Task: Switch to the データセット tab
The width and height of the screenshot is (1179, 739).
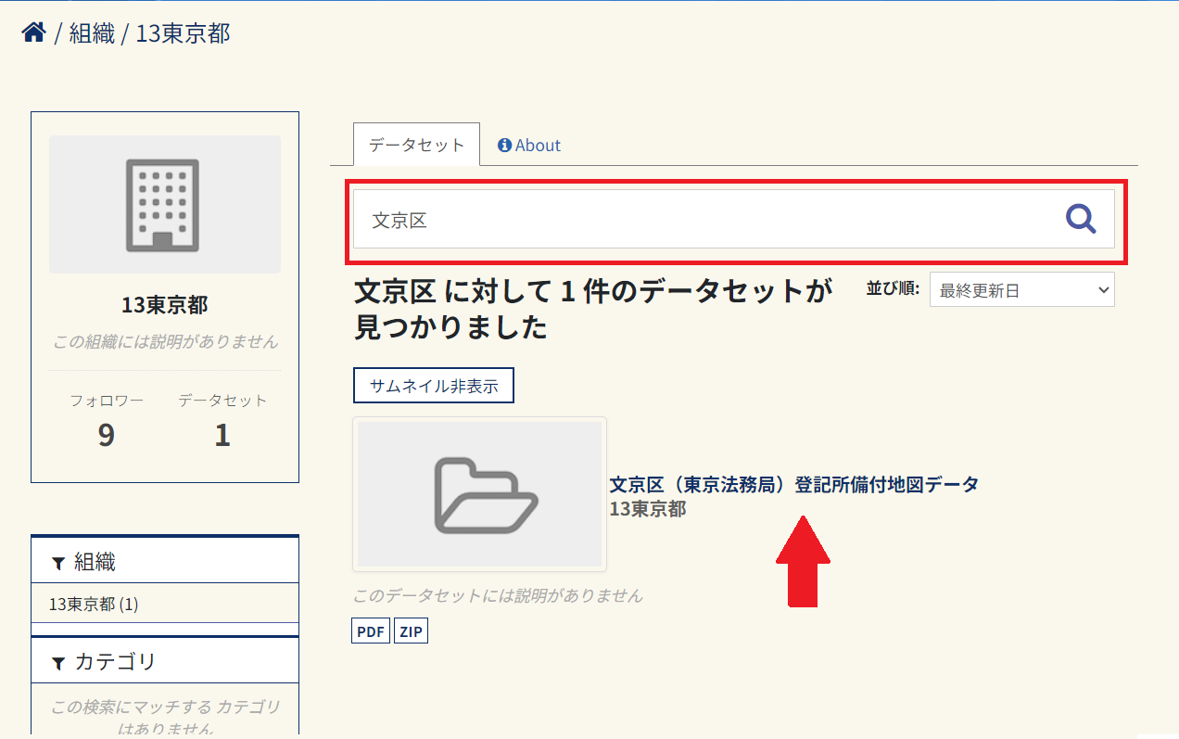Action: point(416,145)
